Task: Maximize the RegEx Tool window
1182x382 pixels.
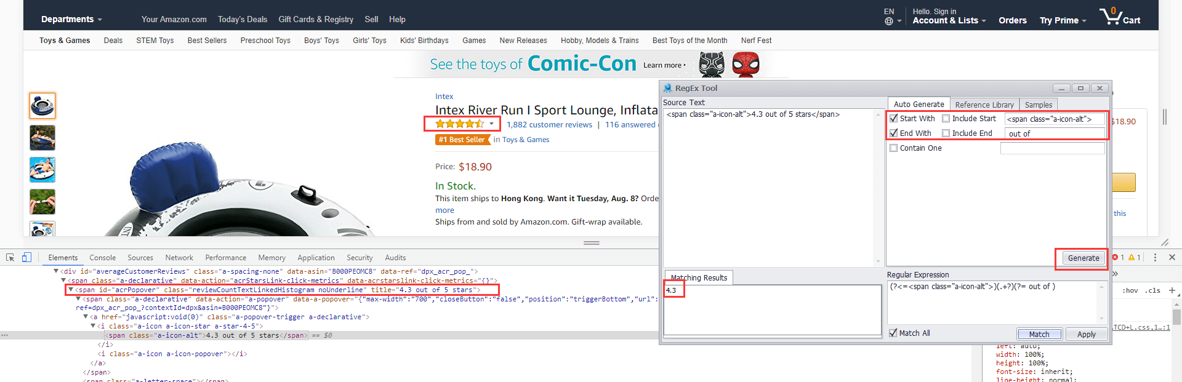Action: 1080,88
